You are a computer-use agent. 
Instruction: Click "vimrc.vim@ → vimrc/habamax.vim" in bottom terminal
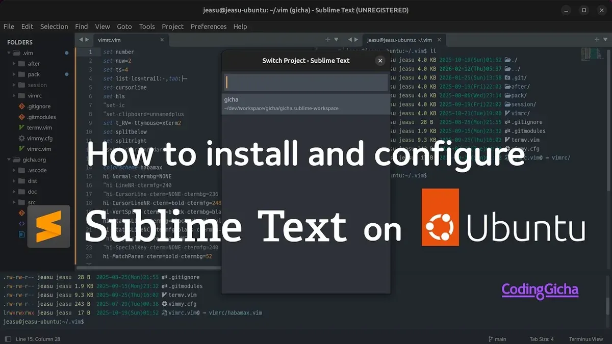[216, 312]
